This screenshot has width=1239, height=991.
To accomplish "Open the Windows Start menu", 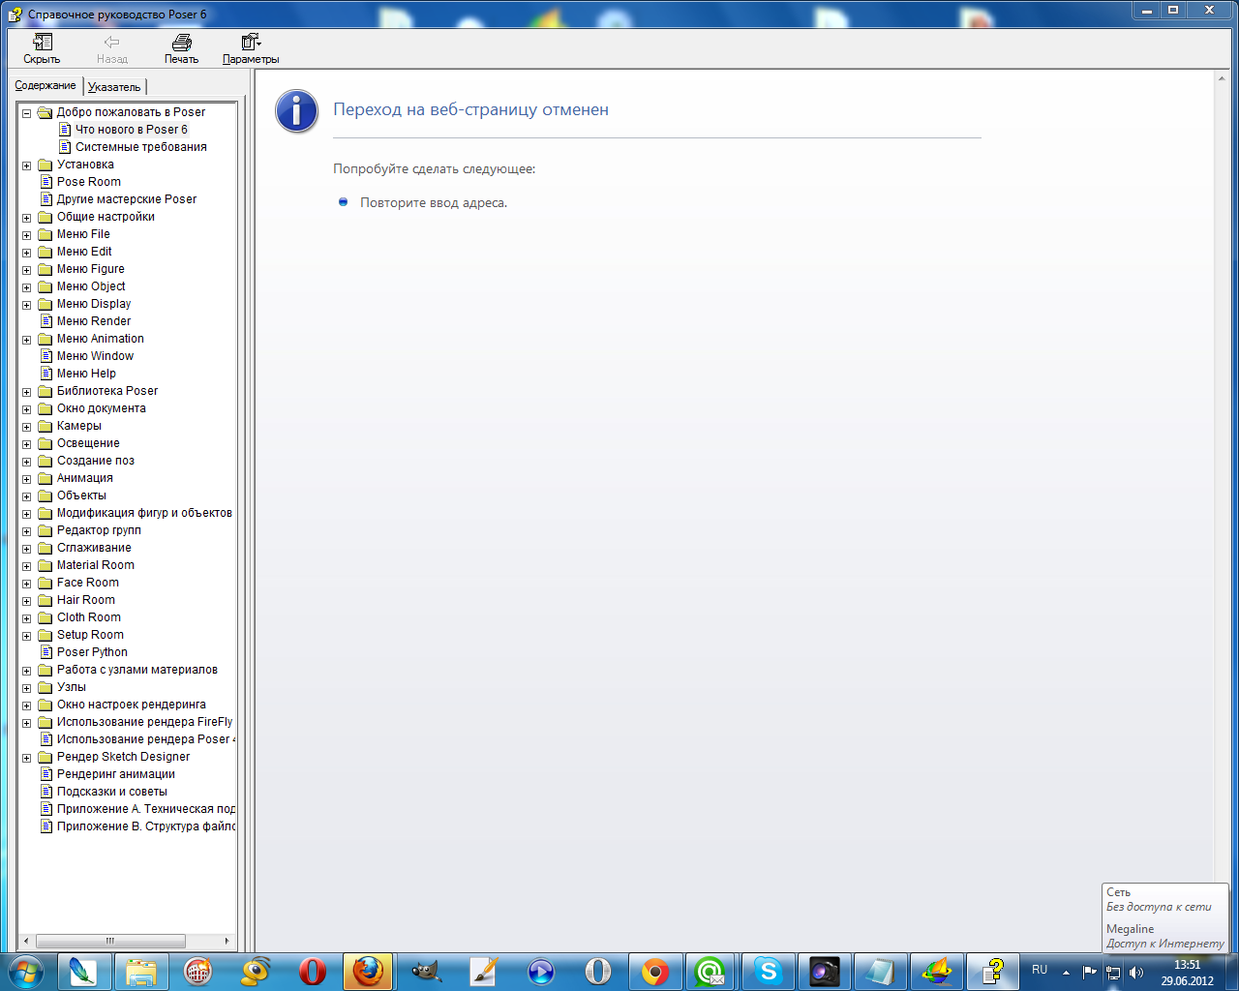I will 25,971.
